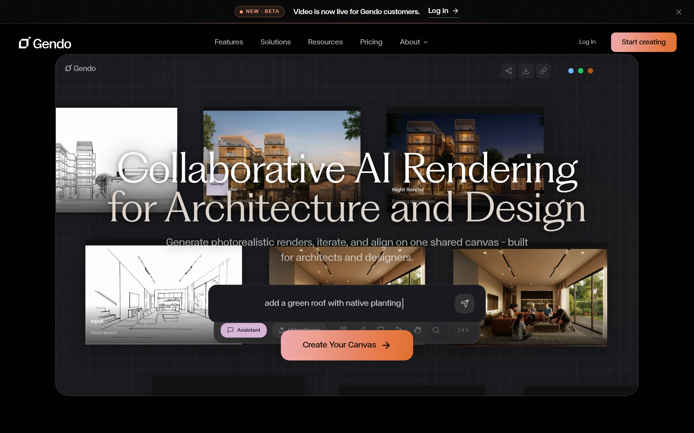The image size is (694, 433).
Task: Click the orange collaborator dot
Action: tap(590, 71)
